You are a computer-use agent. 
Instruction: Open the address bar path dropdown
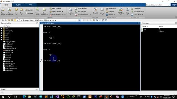click(77, 20)
